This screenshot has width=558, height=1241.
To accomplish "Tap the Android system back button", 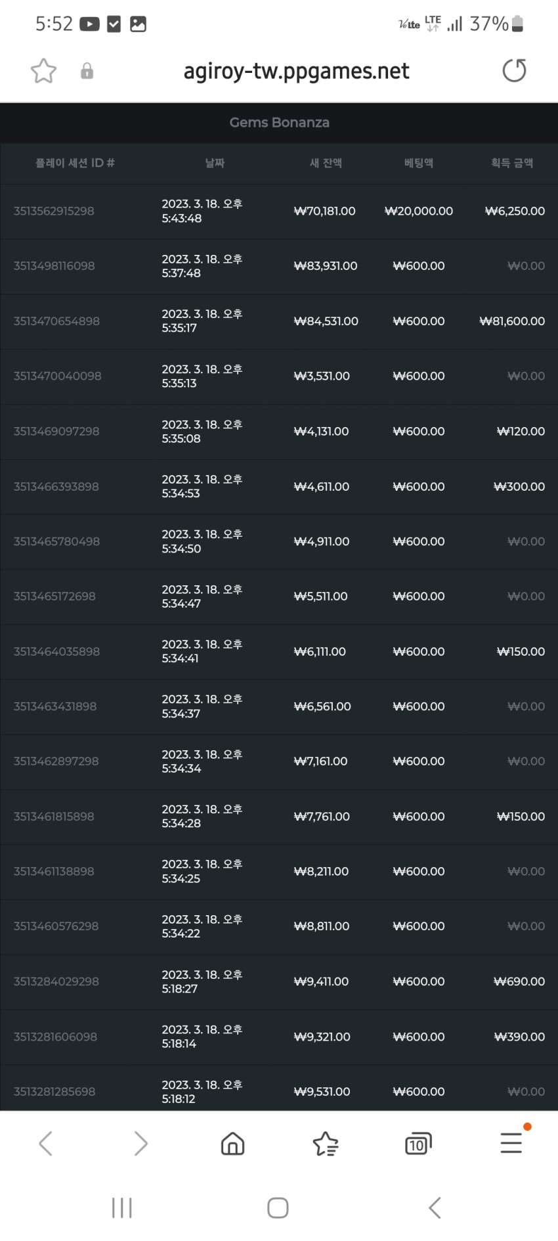I will [x=434, y=1207].
